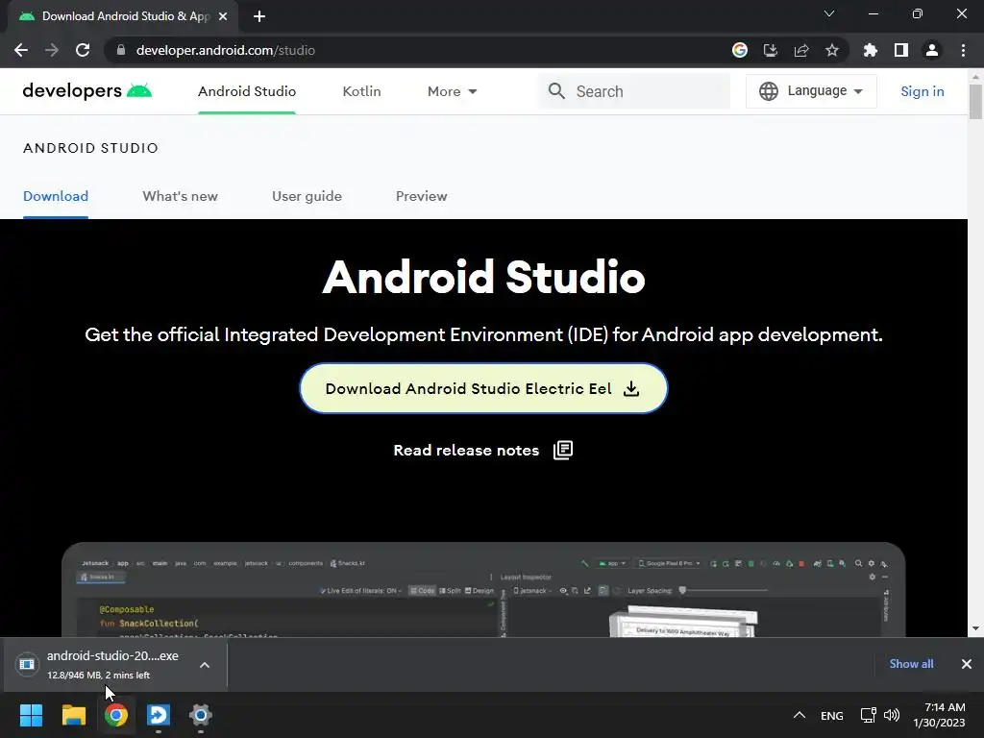Close the downloads bar

click(x=967, y=664)
